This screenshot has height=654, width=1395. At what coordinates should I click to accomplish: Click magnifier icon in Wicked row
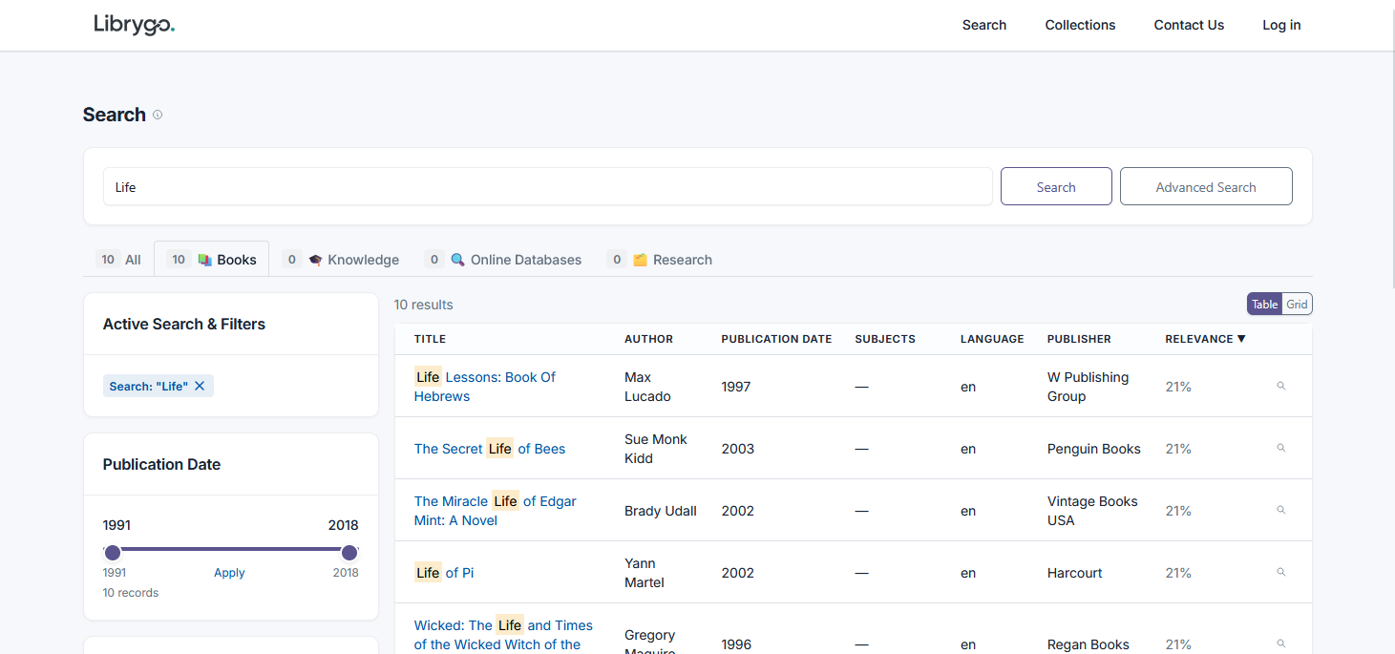[x=1281, y=643]
